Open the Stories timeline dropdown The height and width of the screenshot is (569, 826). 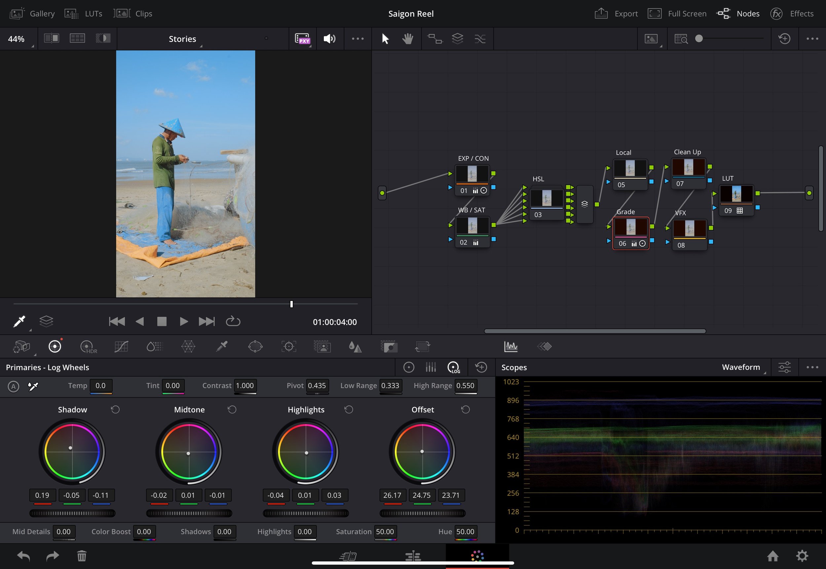(x=182, y=39)
